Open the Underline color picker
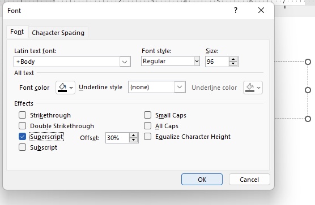This screenshot has height=205, width=315. click(253, 88)
